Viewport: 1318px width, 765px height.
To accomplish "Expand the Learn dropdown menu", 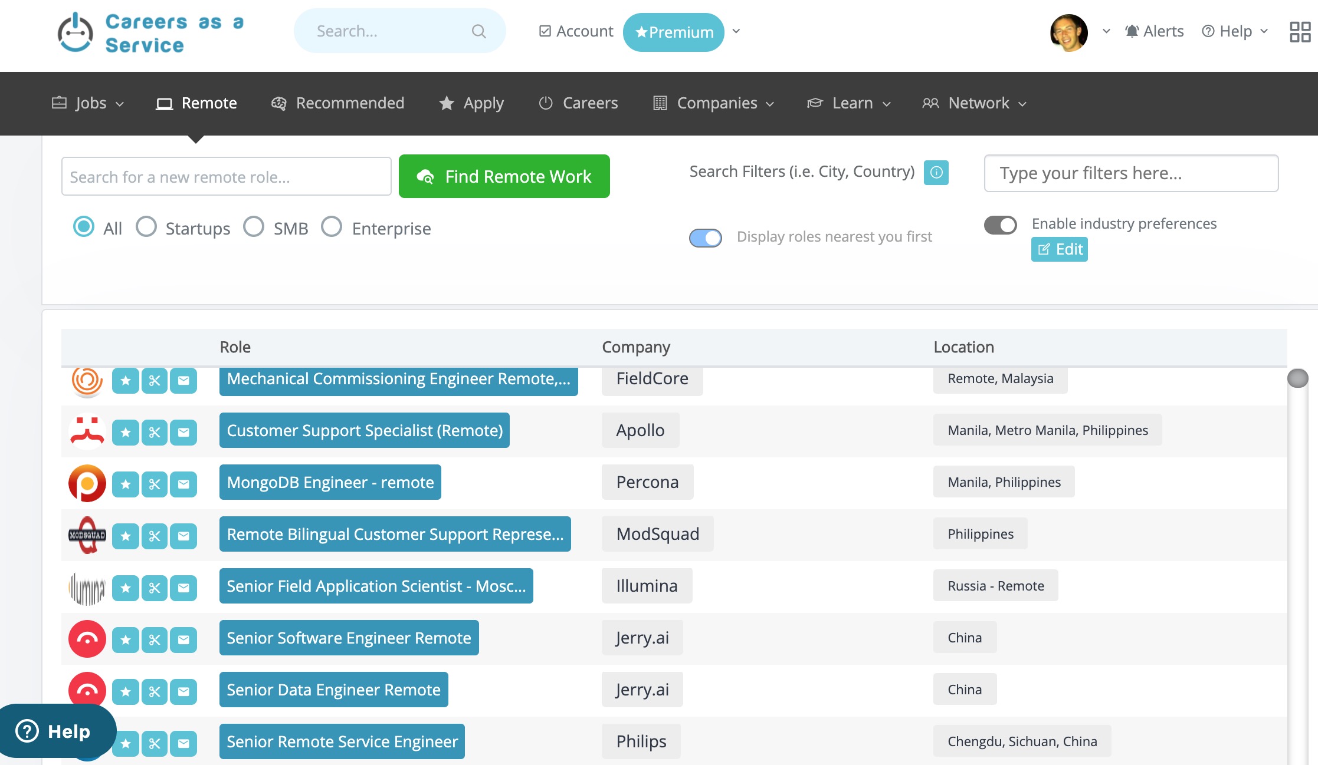I will (x=849, y=103).
